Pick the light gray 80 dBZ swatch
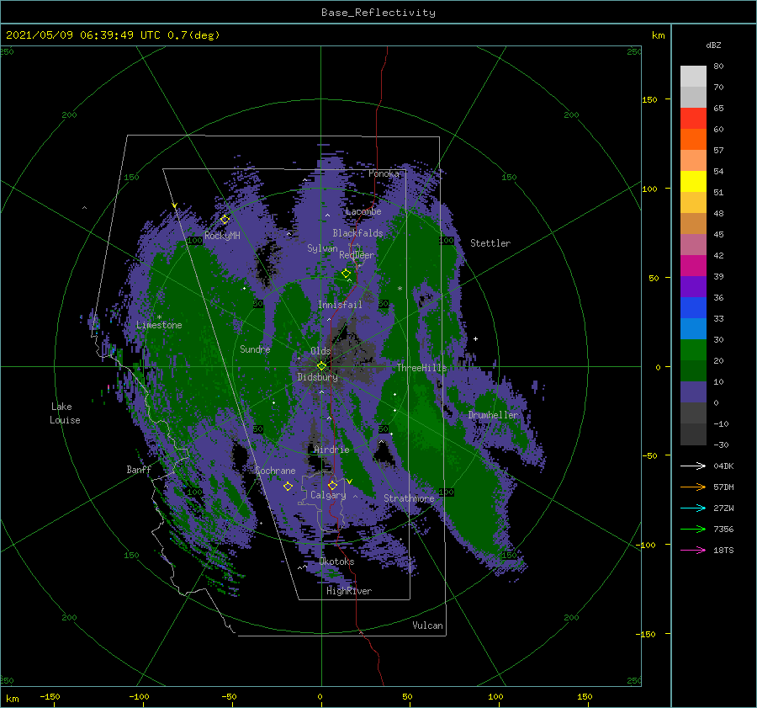Image resolution: width=757 pixels, height=708 pixels. [x=693, y=77]
